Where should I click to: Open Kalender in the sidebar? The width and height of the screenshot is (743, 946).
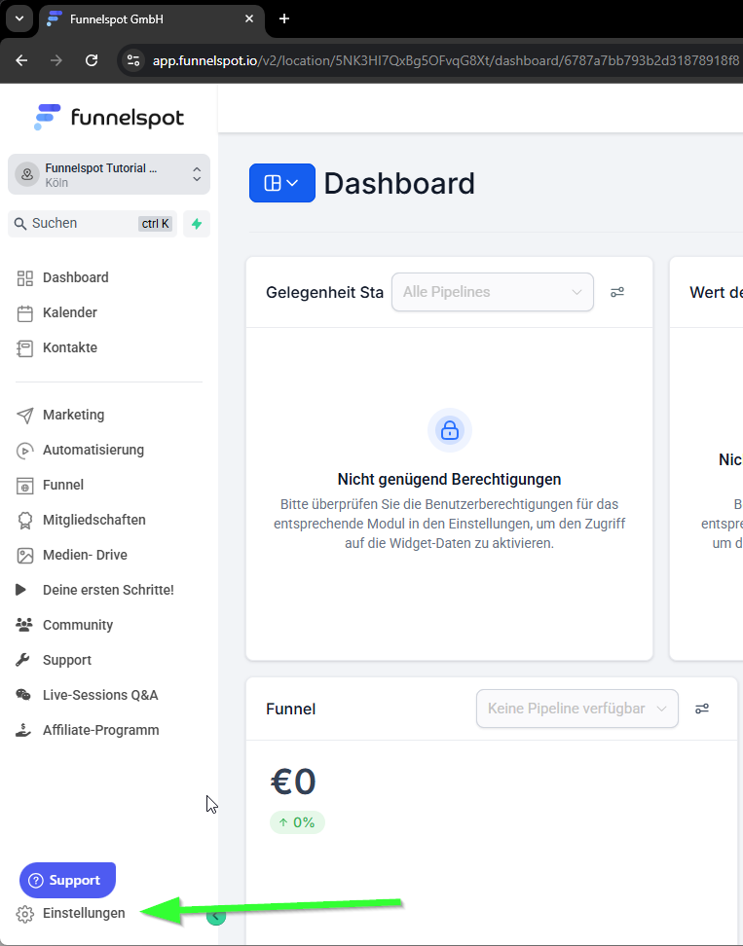[x=70, y=312]
